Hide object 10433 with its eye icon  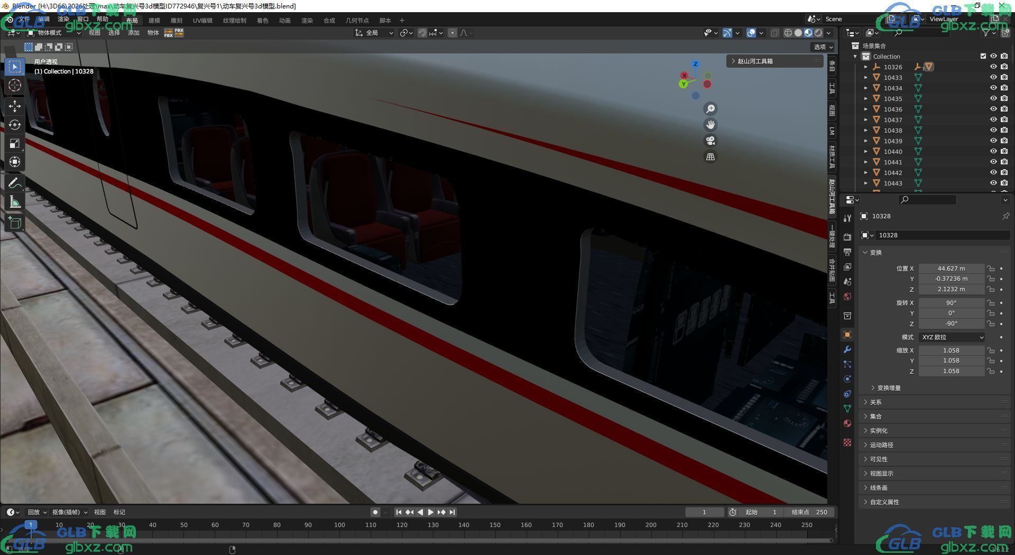[x=993, y=77]
